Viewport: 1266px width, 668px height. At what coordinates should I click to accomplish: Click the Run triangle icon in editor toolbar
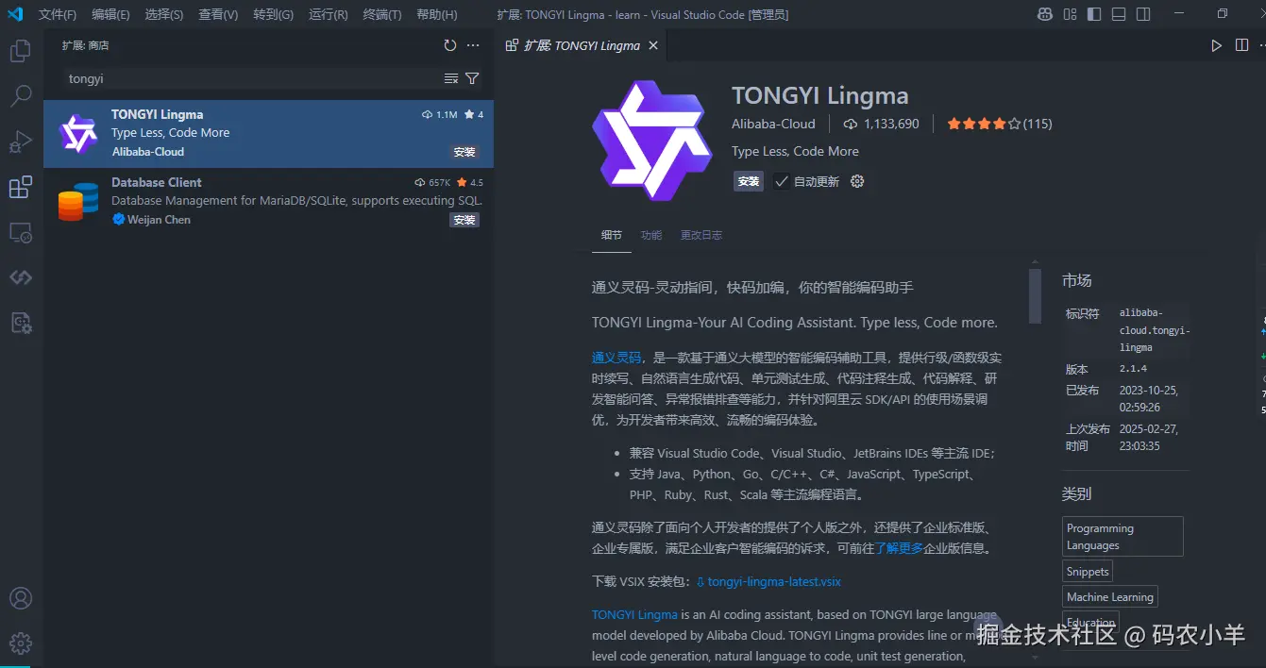click(x=1217, y=45)
